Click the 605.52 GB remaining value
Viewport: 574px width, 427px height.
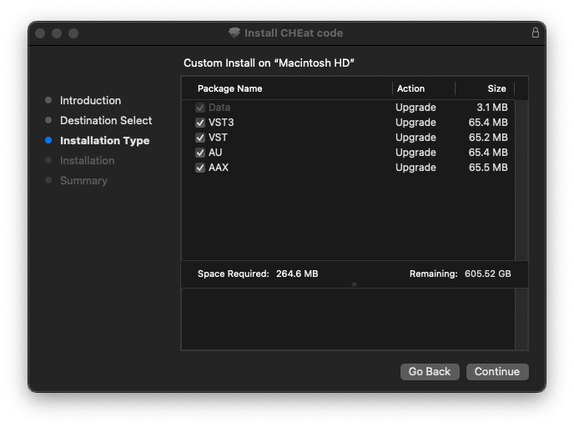(x=487, y=274)
